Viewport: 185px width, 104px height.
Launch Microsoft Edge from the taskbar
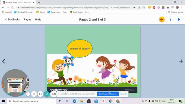pos(74,101)
